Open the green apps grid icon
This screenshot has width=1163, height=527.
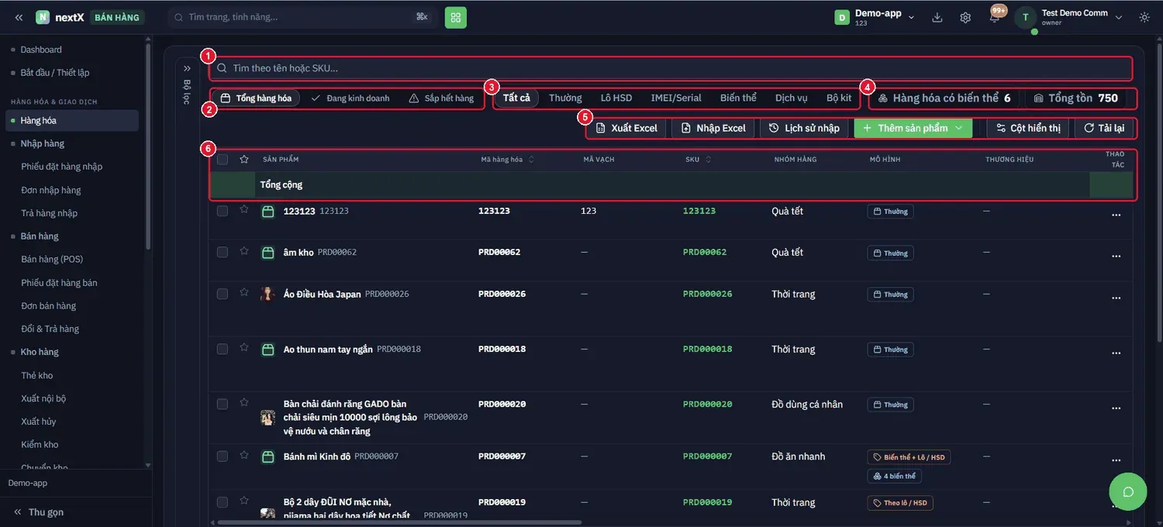point(456,17)
